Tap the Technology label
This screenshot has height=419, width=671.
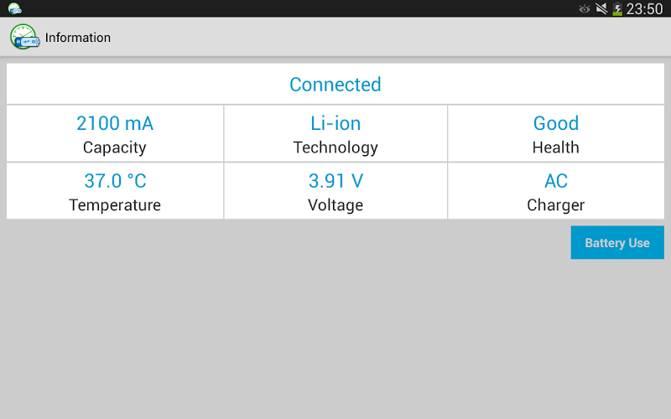pyautogui.click(x=335, y=147)
